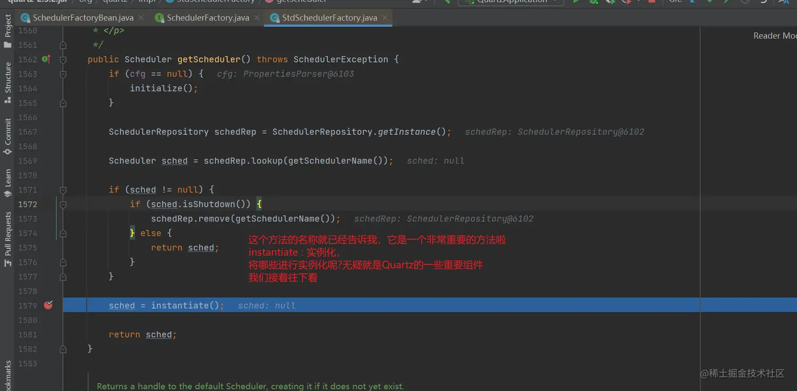Click the fold end marker at line 1582
797x391 pixels.
coord(63,349)
